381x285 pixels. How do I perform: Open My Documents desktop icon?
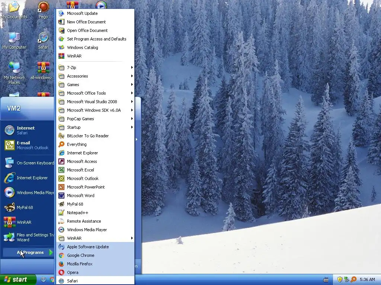coord(14,10)
